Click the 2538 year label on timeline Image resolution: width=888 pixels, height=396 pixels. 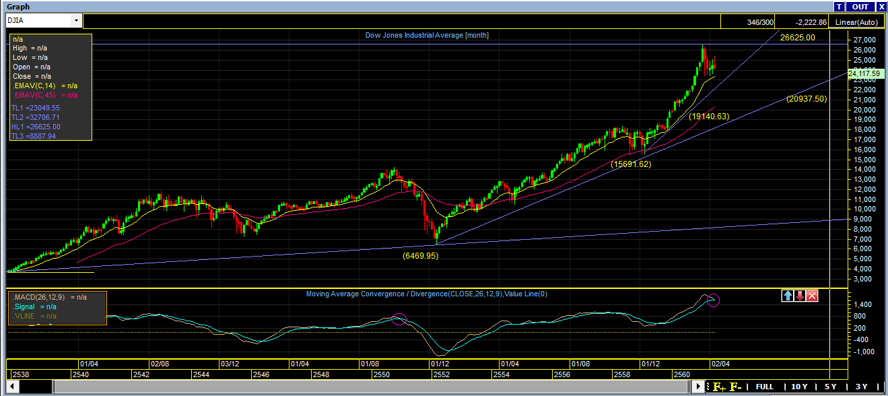20,374
